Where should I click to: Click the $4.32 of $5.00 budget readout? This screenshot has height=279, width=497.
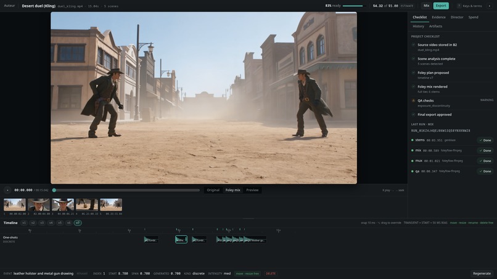(385, 6)
